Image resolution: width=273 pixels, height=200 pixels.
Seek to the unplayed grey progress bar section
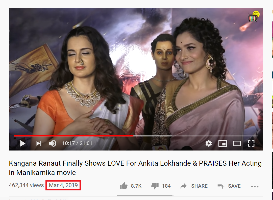[x=196, y=136]
